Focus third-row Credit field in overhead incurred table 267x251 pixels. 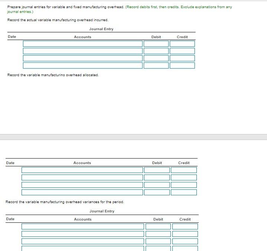pos(182,58)
